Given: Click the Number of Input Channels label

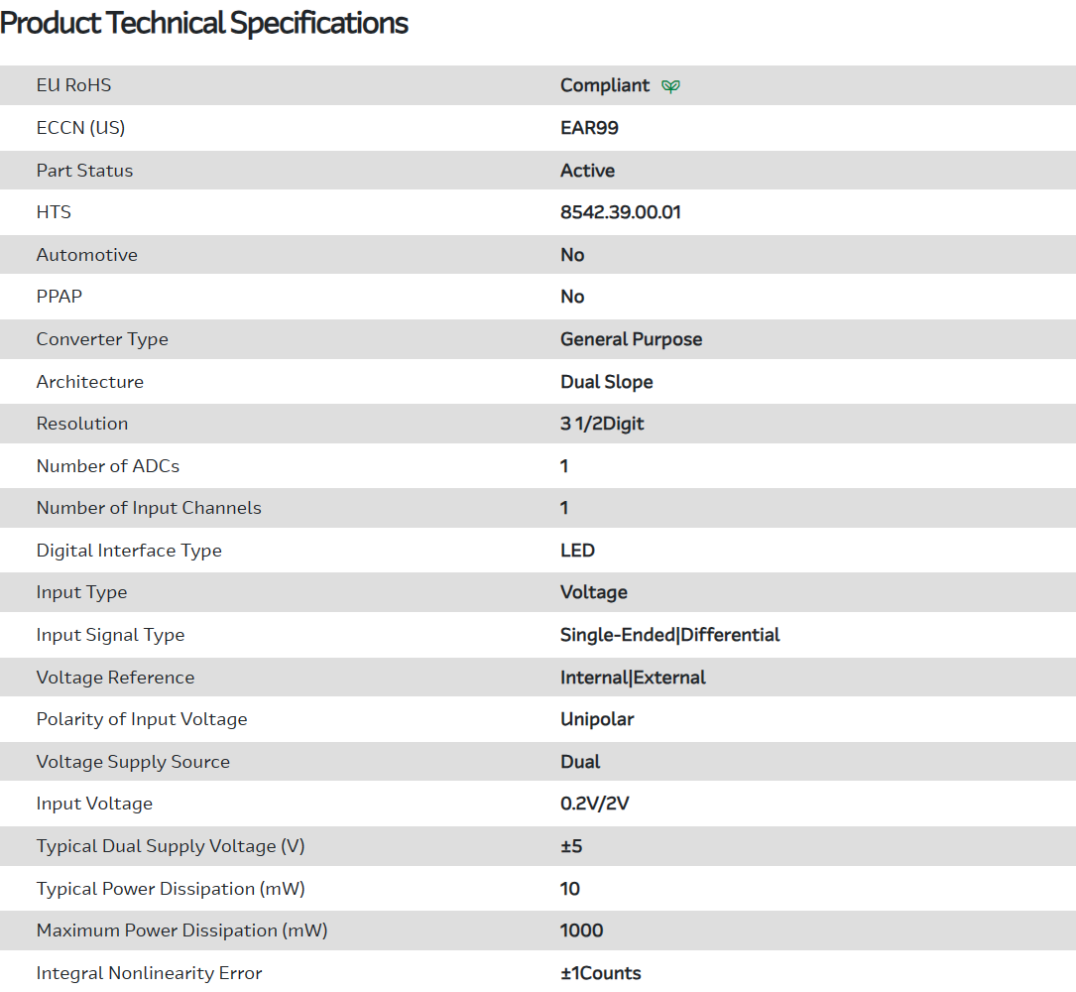Looking at the screenshot, I should click(149, 508).
